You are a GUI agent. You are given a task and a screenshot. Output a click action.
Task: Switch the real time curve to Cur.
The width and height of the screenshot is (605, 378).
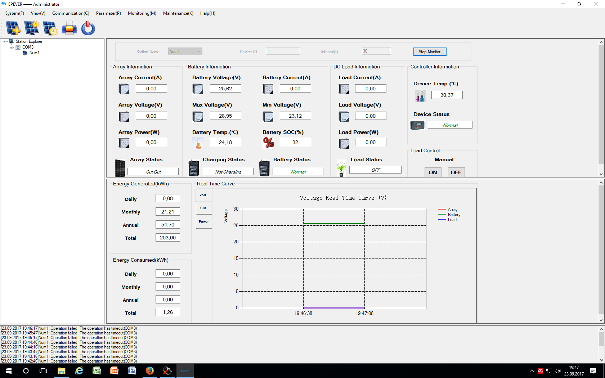point(203,208)
